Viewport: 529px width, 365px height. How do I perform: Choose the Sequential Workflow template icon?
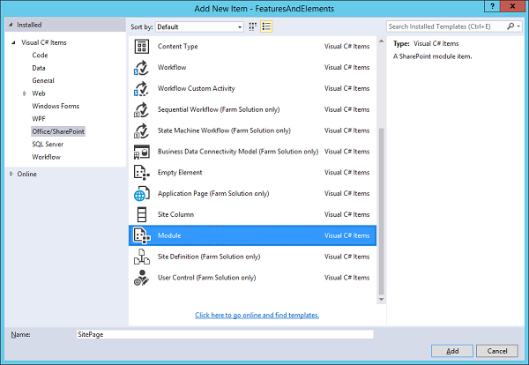[141, 109]
